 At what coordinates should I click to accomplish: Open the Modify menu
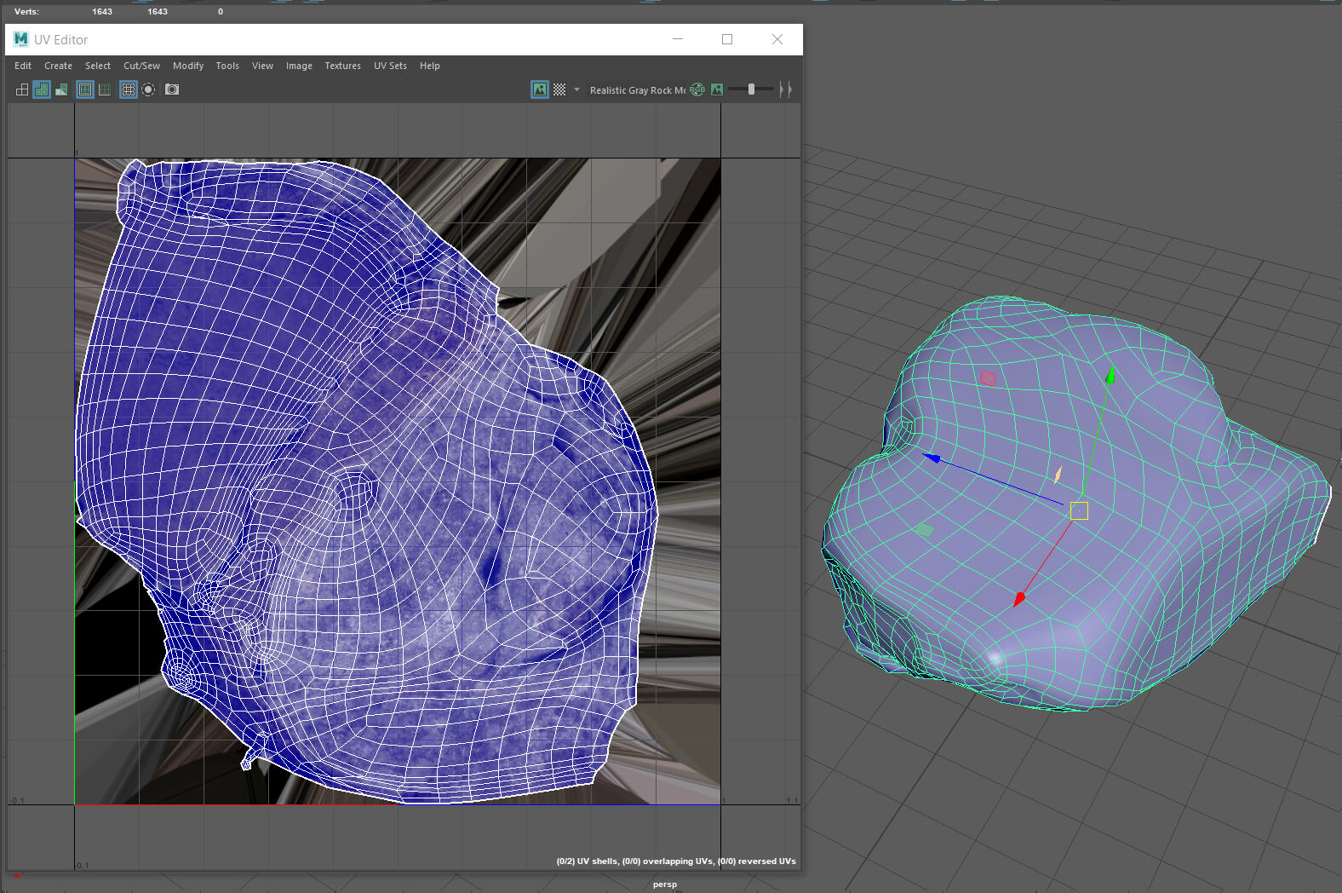pyautogui.click(x=188, y=66)
